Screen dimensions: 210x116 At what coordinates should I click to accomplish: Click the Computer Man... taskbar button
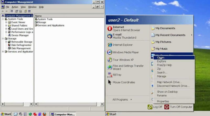point(63,114)
